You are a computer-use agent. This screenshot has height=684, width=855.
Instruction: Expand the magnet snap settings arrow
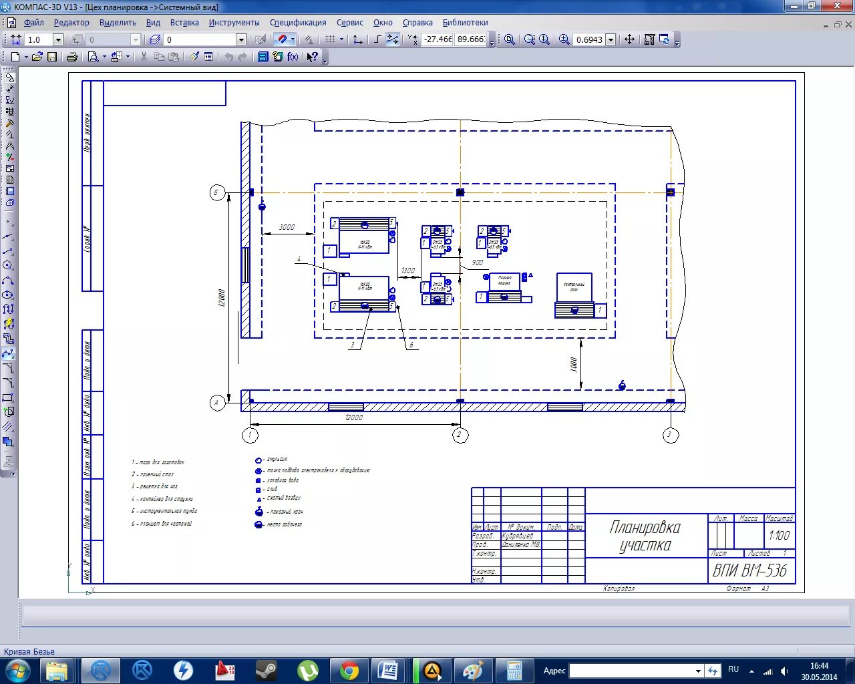pyautogui.click(x=293, y=39)
